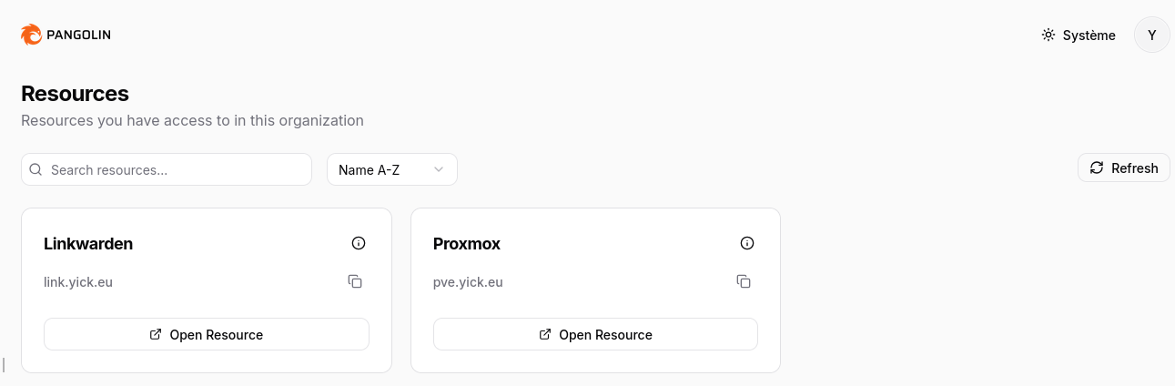Click the Proxmox card title
Screen dimensions: 1175x386
point(467,243)
